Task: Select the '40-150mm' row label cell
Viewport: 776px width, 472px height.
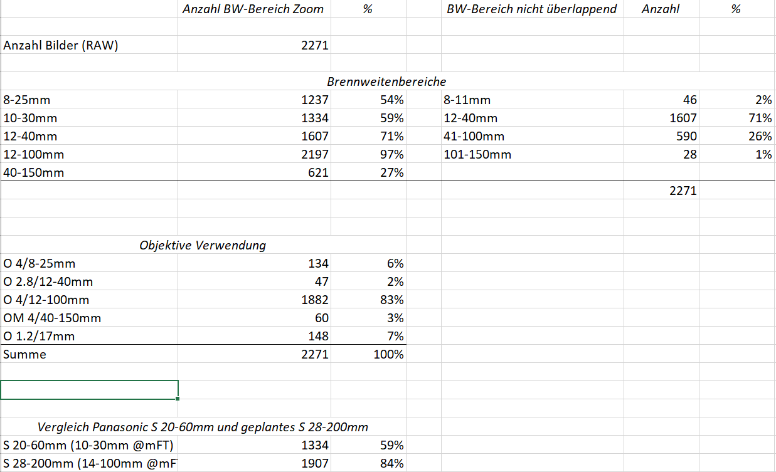Action: (x=34, y=172)
